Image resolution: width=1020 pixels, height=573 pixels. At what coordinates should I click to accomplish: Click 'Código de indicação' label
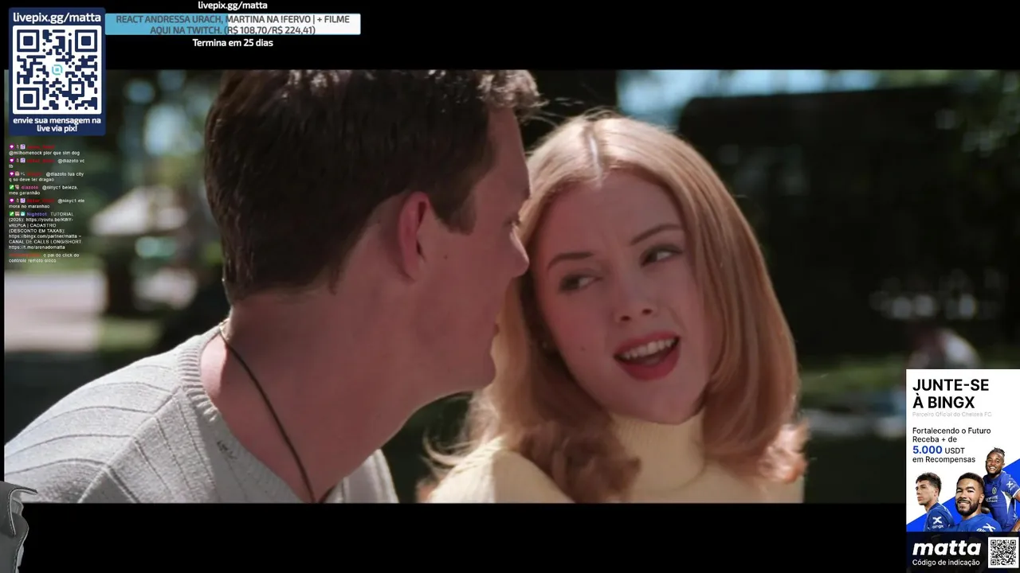[x=947, y=563]
